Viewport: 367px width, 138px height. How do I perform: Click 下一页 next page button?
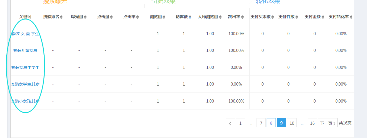[x=328, y=123]
